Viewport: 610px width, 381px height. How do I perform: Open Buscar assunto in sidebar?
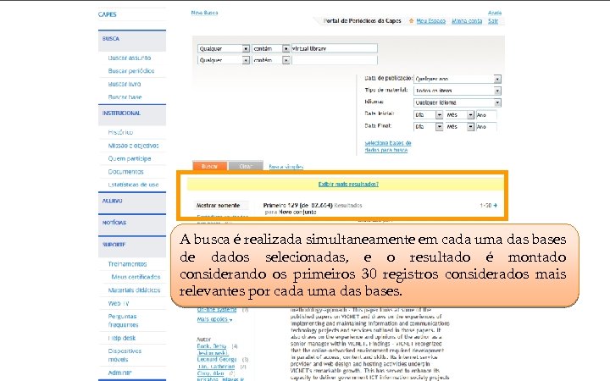pyautogui.click(x=129, y=58)
